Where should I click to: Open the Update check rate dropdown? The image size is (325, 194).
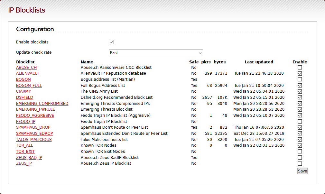156,52
